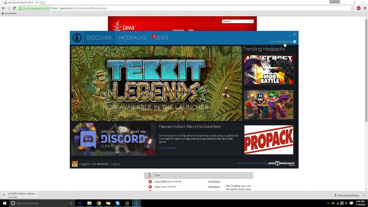Click the Featured Modpack: Baby's First Space Race heading

pyautogui.click(x=189, y=126)
